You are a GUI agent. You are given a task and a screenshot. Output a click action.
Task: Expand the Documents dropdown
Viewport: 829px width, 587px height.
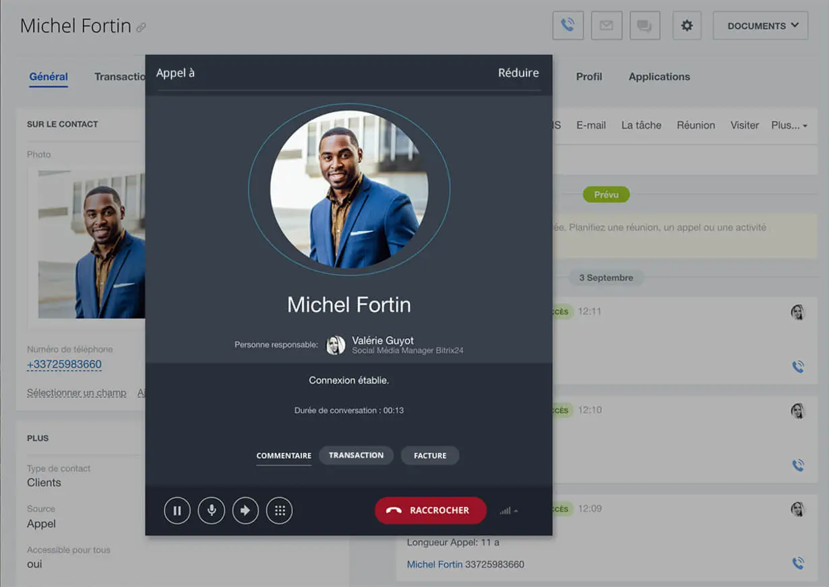tap(760, 26)
